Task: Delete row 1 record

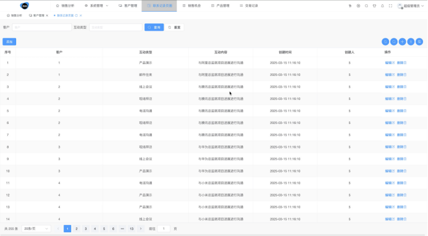Action: 401,63
